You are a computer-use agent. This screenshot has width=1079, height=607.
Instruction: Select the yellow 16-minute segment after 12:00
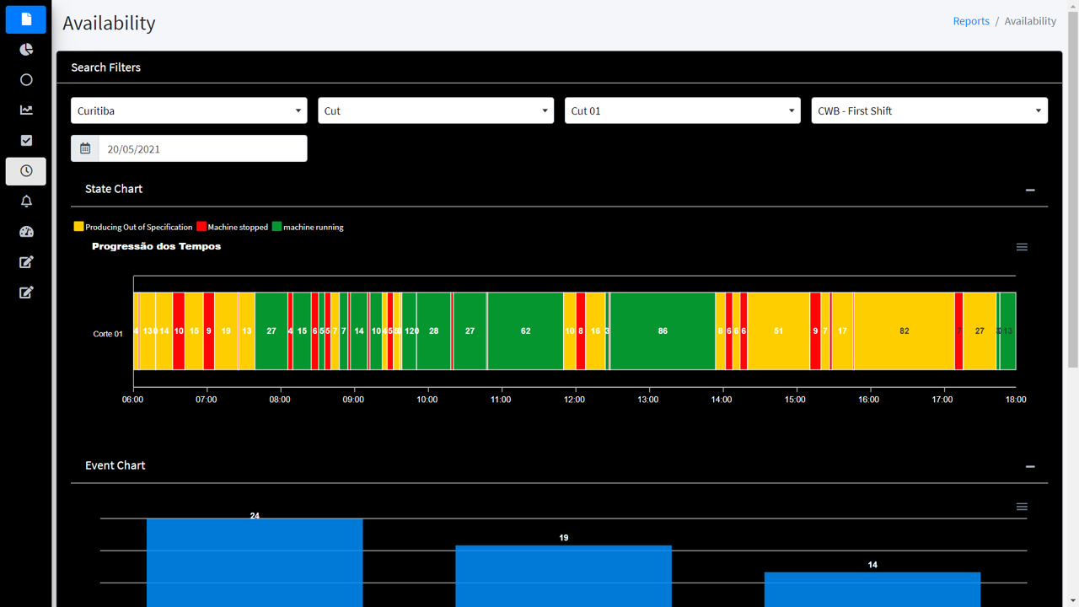coord(596,330)
